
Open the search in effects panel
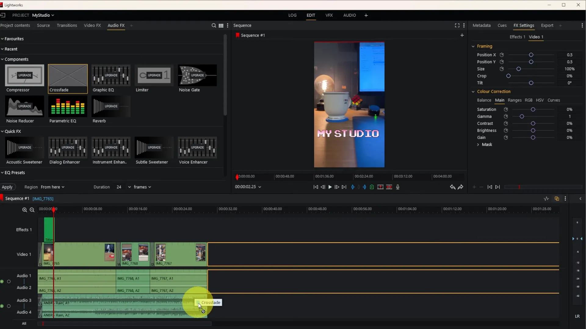click(214, 26)
